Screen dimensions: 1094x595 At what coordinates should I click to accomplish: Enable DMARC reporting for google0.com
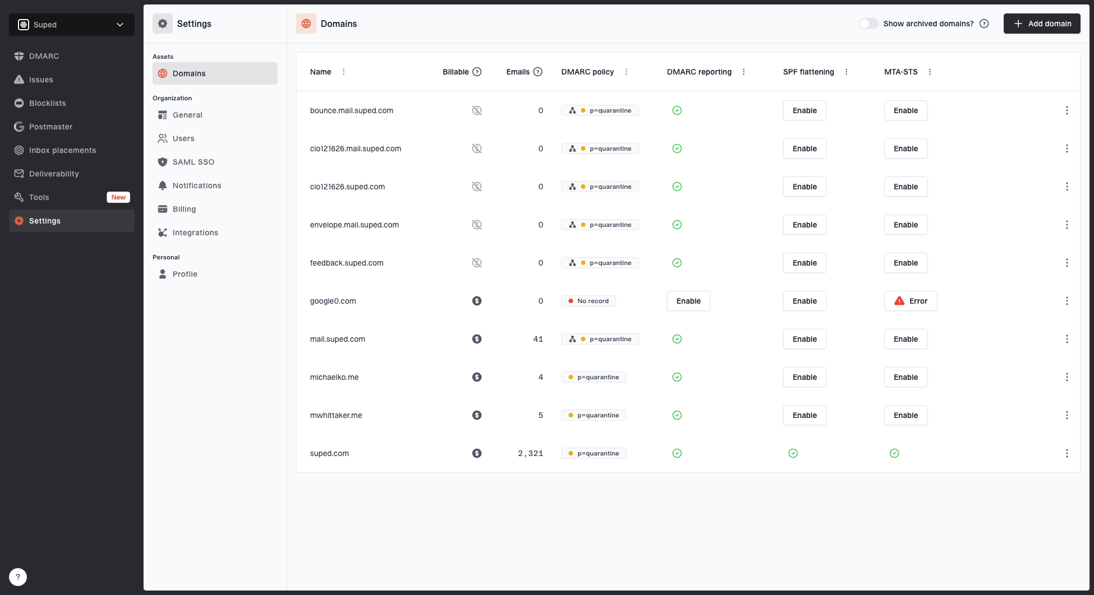click(x=689, y=301)
